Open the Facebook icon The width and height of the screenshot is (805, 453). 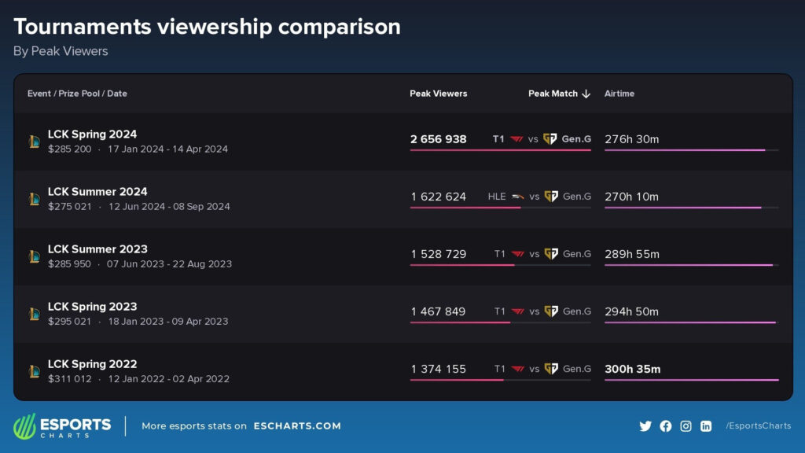point(665,425)
